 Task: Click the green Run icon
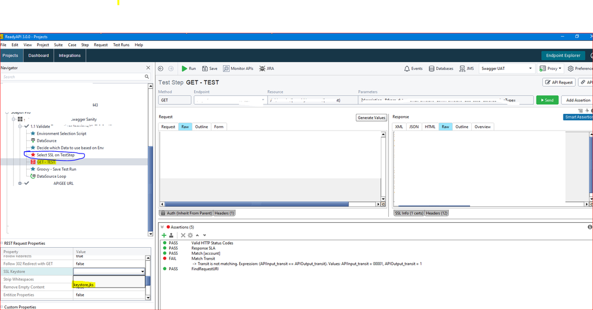click(x=185, y=69)
